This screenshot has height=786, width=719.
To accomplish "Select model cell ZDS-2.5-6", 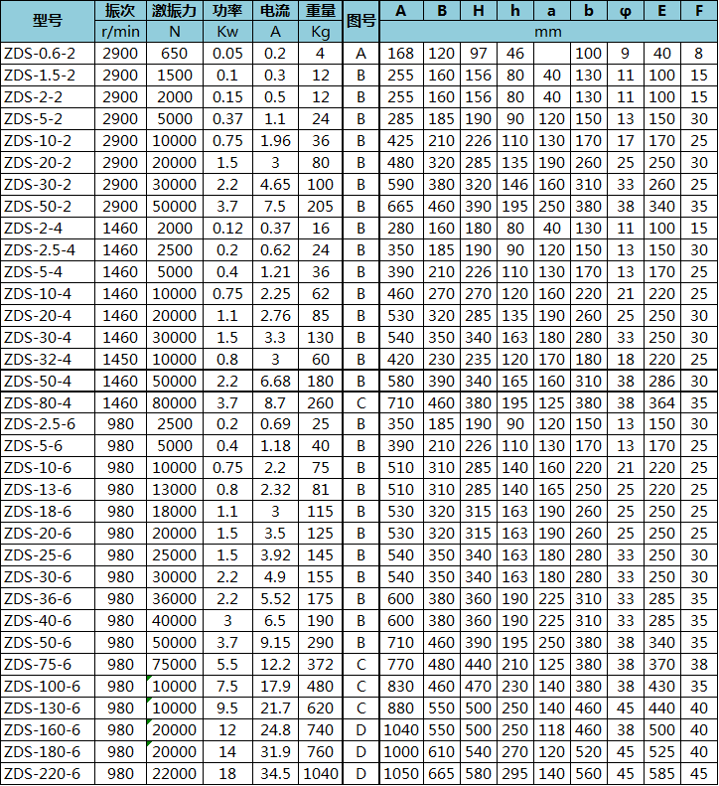I will [48, 424].
